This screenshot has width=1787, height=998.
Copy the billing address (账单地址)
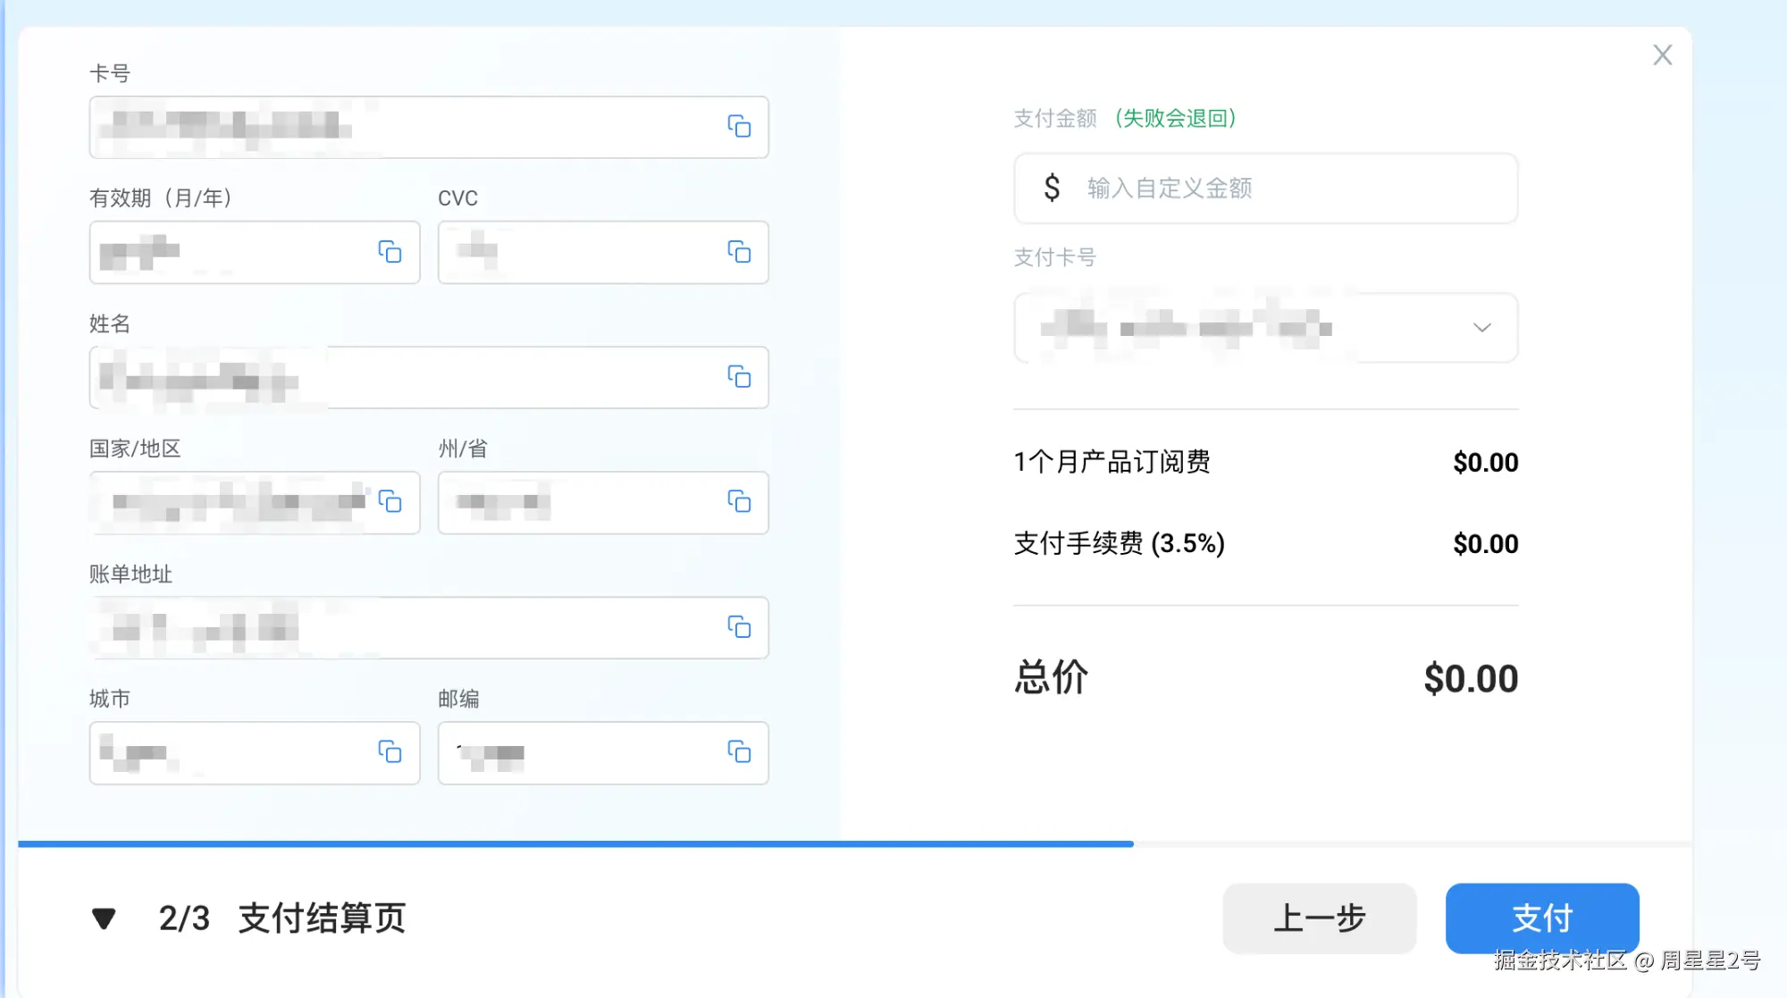tap(738, 627)
